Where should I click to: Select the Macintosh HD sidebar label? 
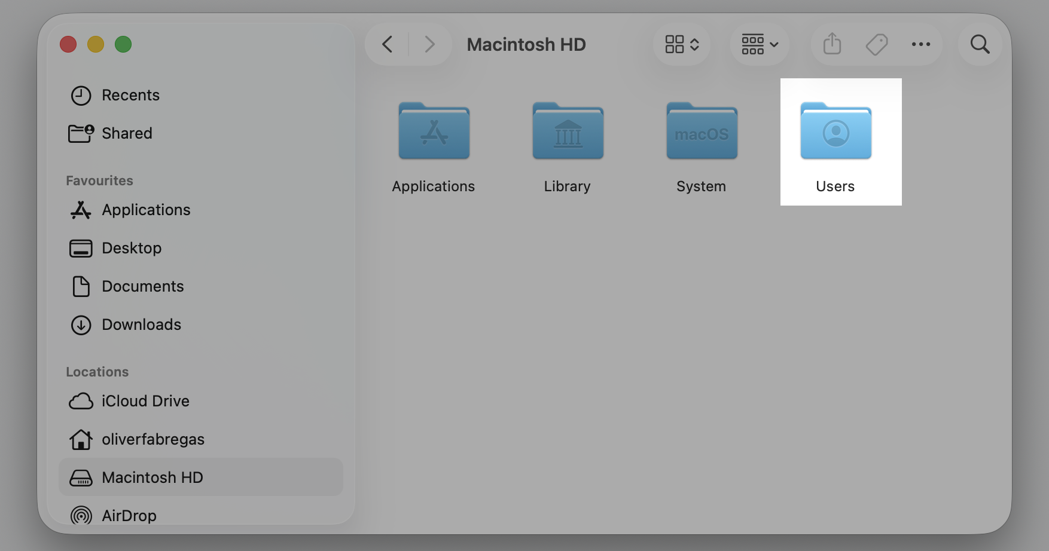coord(153,477)
